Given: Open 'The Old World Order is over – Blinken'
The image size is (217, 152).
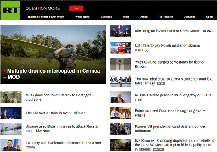Looking at the screenshot, I should (x=55, y=113).
